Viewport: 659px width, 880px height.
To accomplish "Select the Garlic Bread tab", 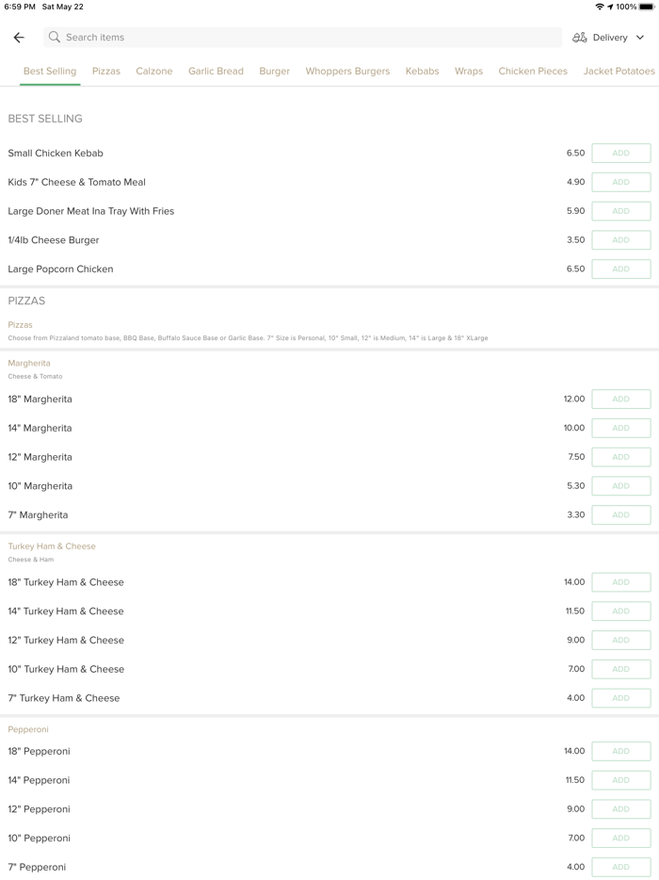I will (216, 72).
